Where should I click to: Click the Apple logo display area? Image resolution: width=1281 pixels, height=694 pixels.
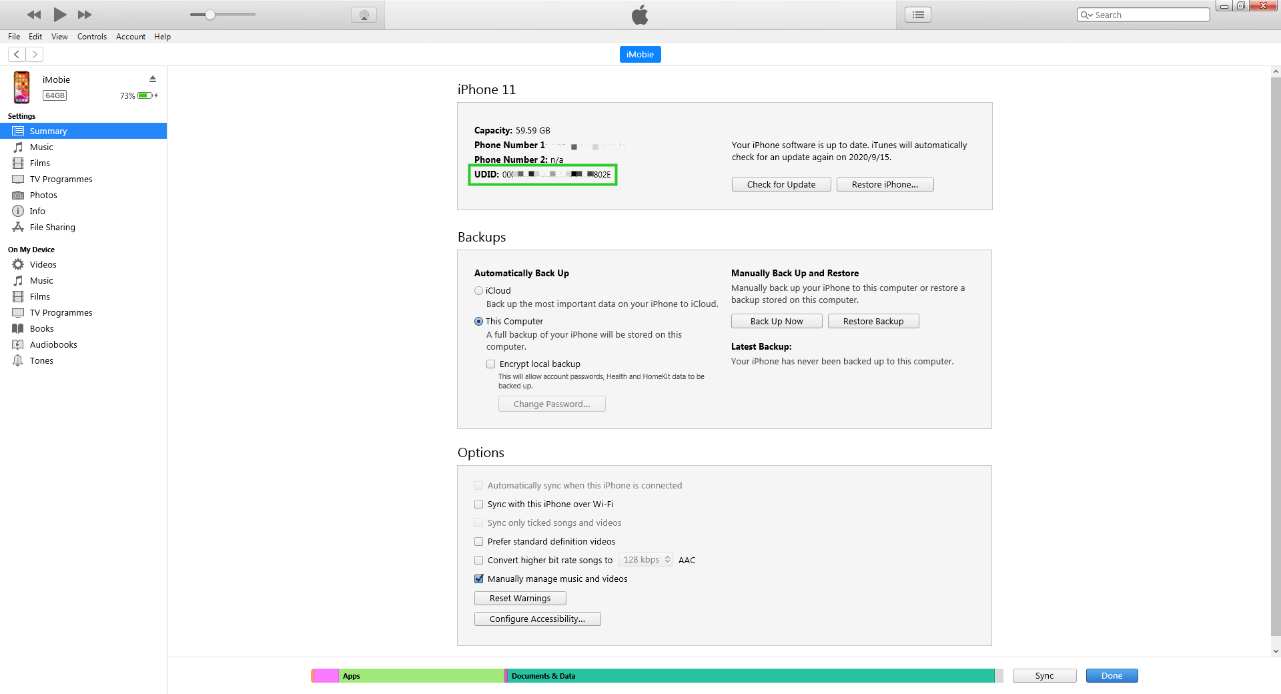pos(640,15)
